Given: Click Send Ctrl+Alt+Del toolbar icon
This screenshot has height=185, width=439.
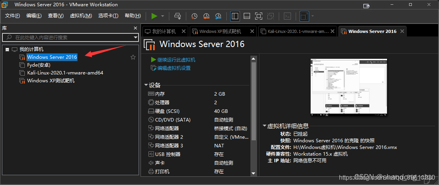Looking at the screenshot, I should [178, 16].
